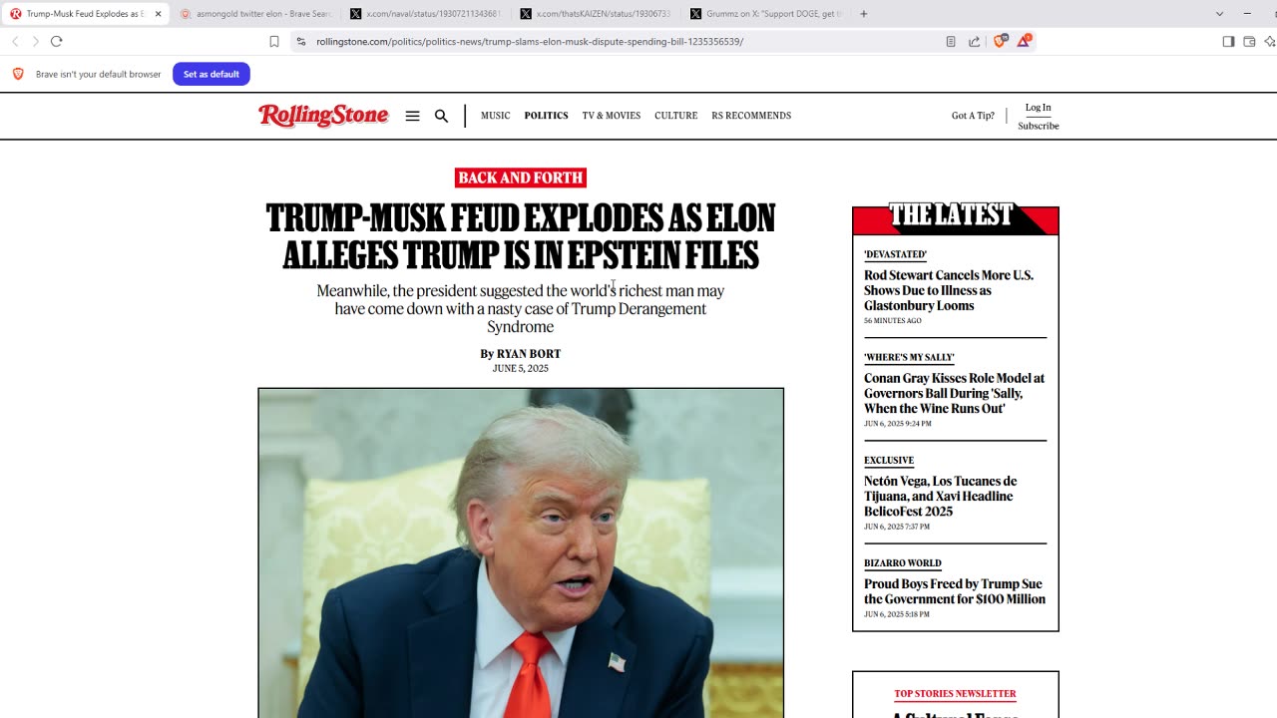Open Rolling Stone hamburger menu
Image resolution: width=1277 pixels, height=718 pixels.
(412, 116)
